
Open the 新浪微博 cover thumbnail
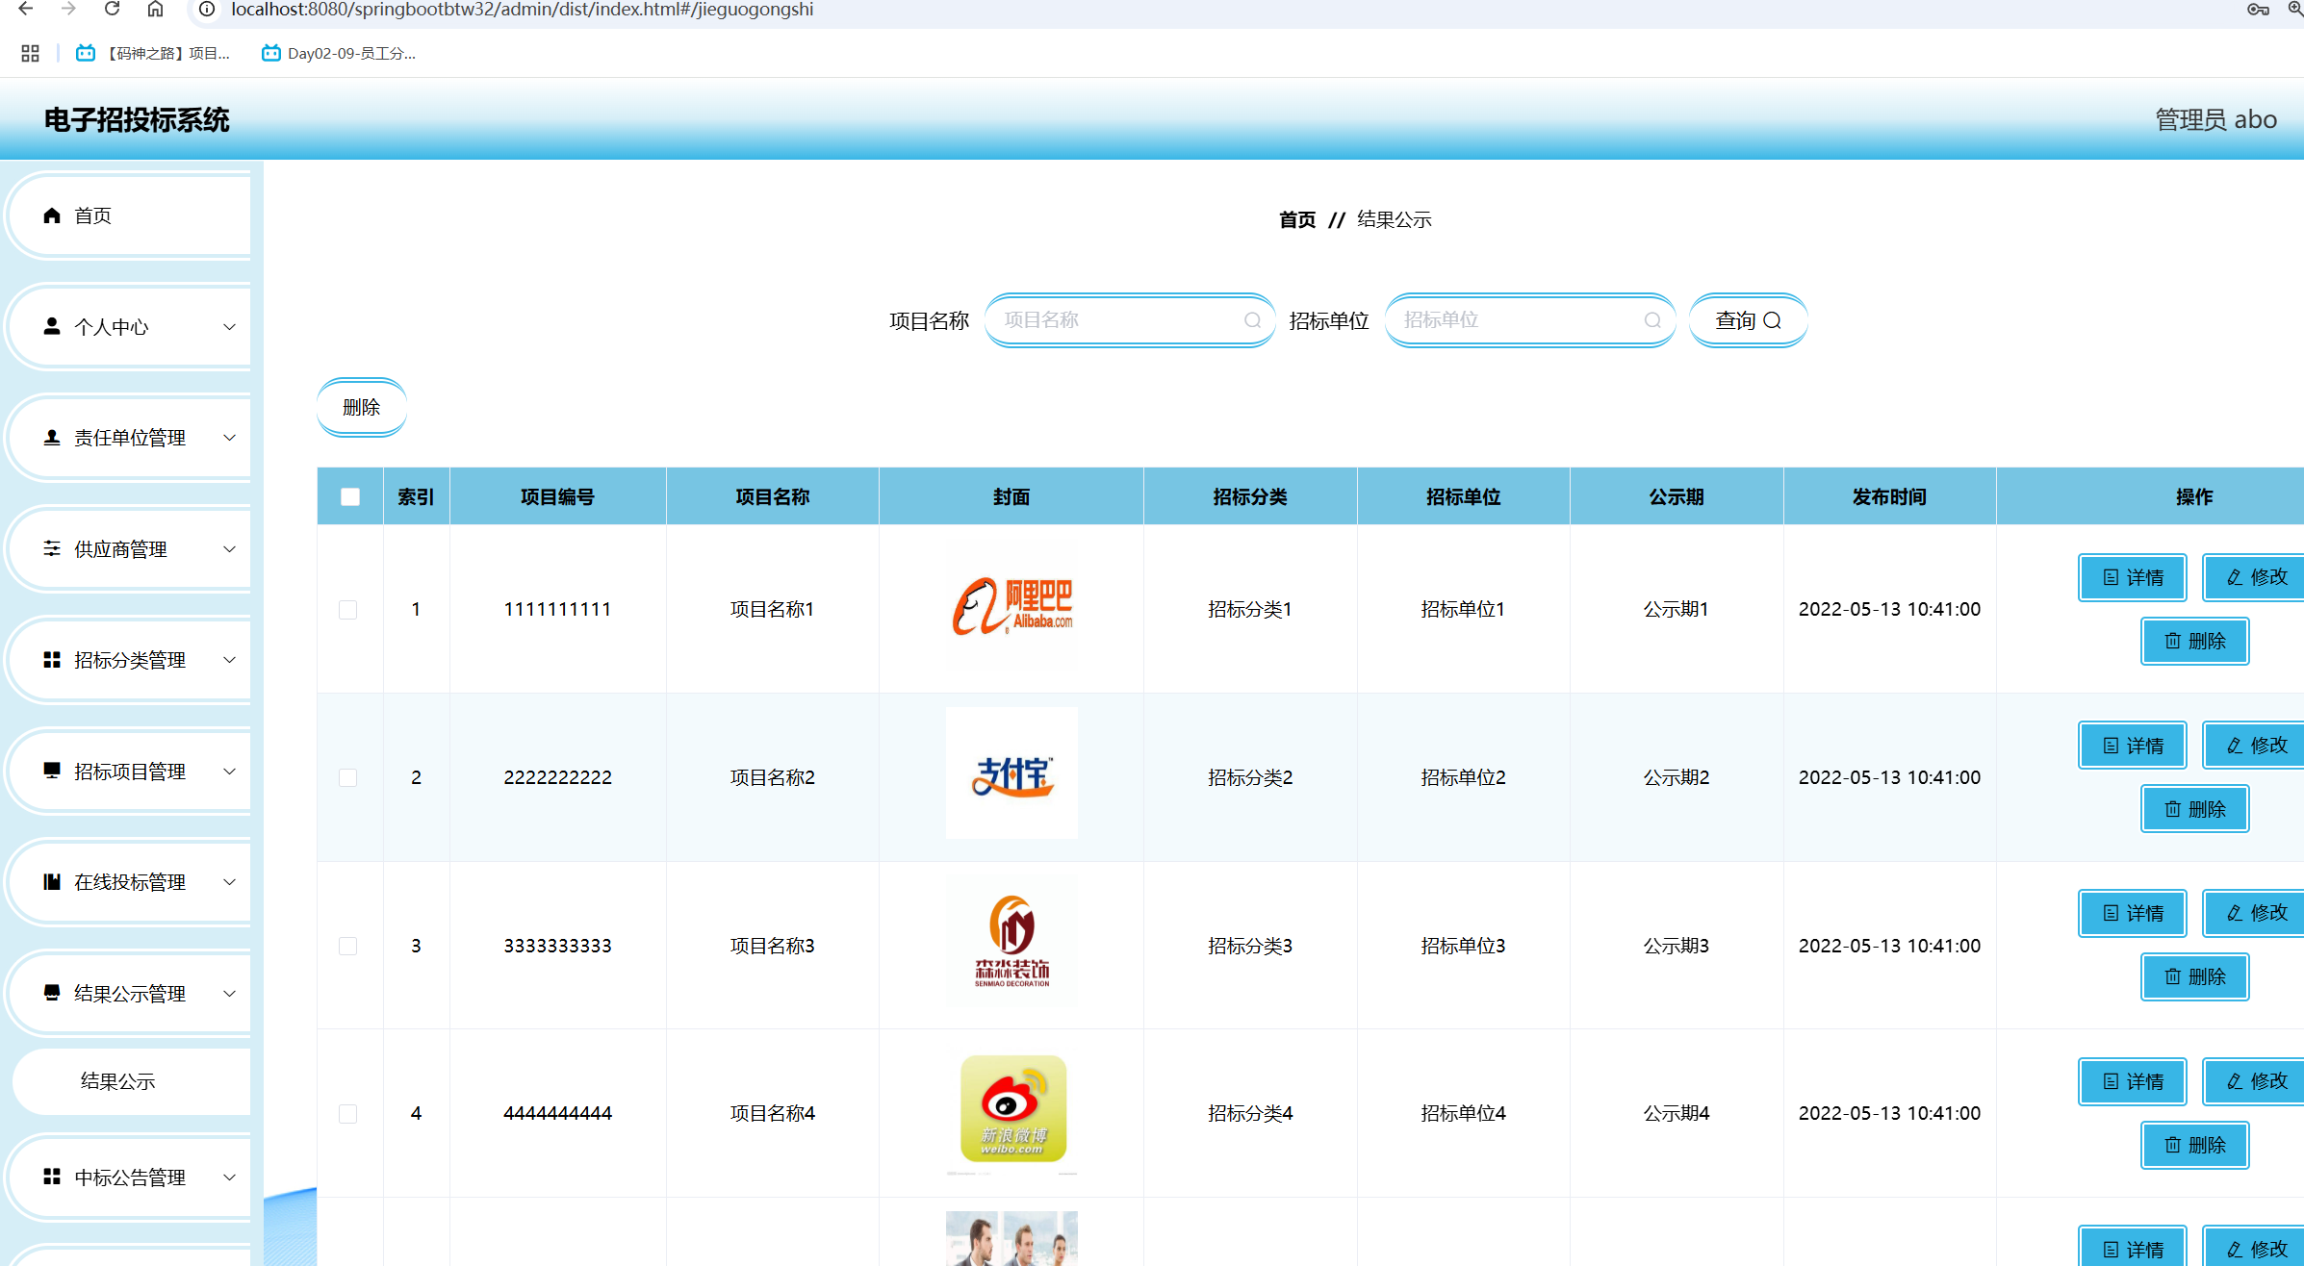[1012, 1108]
